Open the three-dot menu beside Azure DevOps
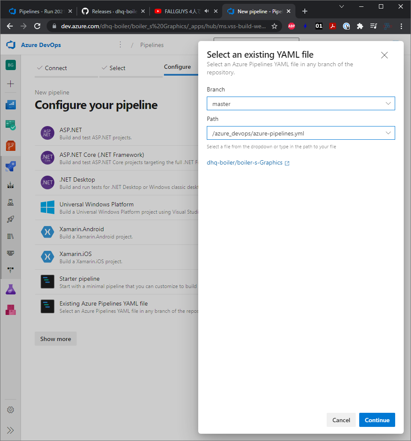411x441 pixels. click(120, 45)
